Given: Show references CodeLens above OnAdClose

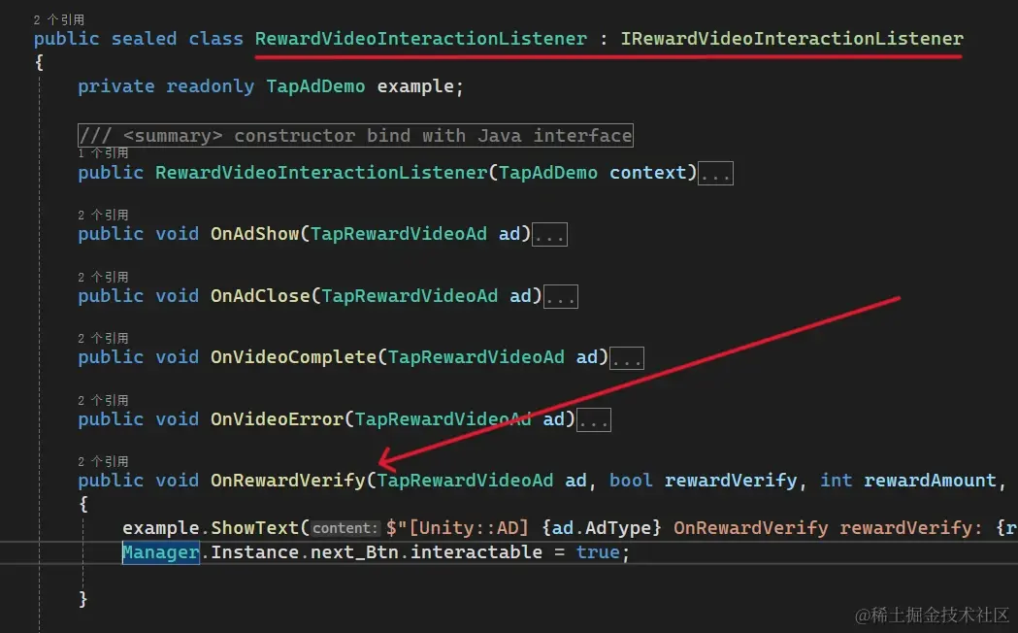Looking at the screenshot, I should click(103, 278).
